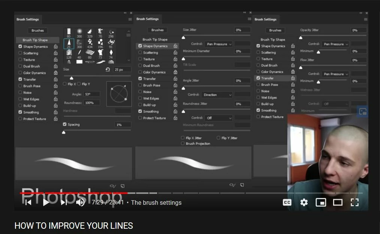380x234 pixels.
Task: Click Brush Settings tab of Opacity Jitter panel
Action: pyautogui.click(x=265, y=19)
